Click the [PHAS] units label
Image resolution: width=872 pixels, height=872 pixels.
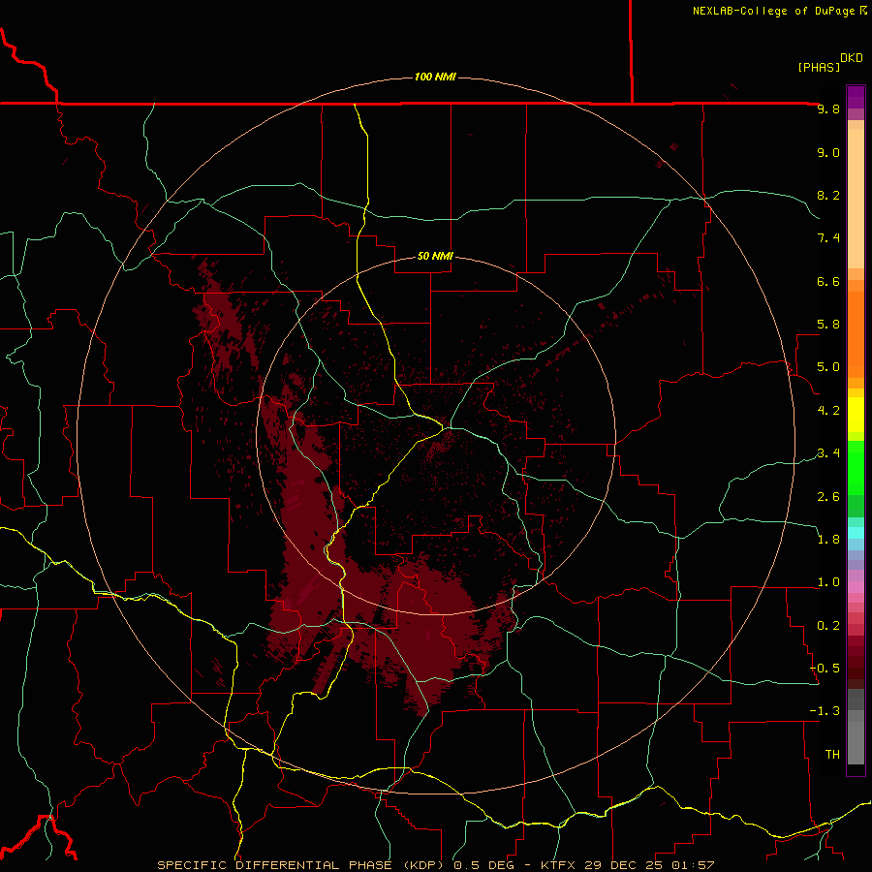(x=819, y=67)
